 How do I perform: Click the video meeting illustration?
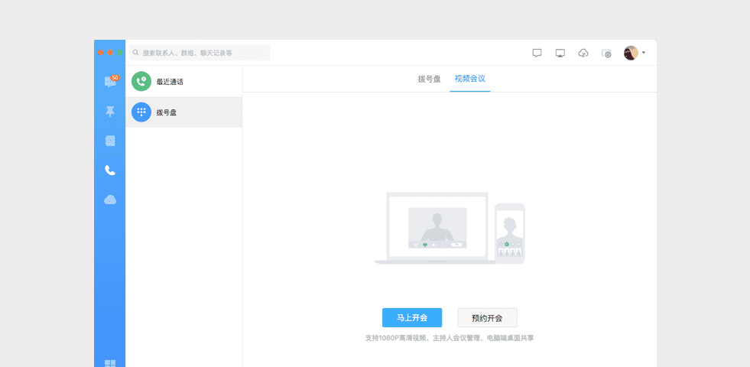click(x=450, y=228)
